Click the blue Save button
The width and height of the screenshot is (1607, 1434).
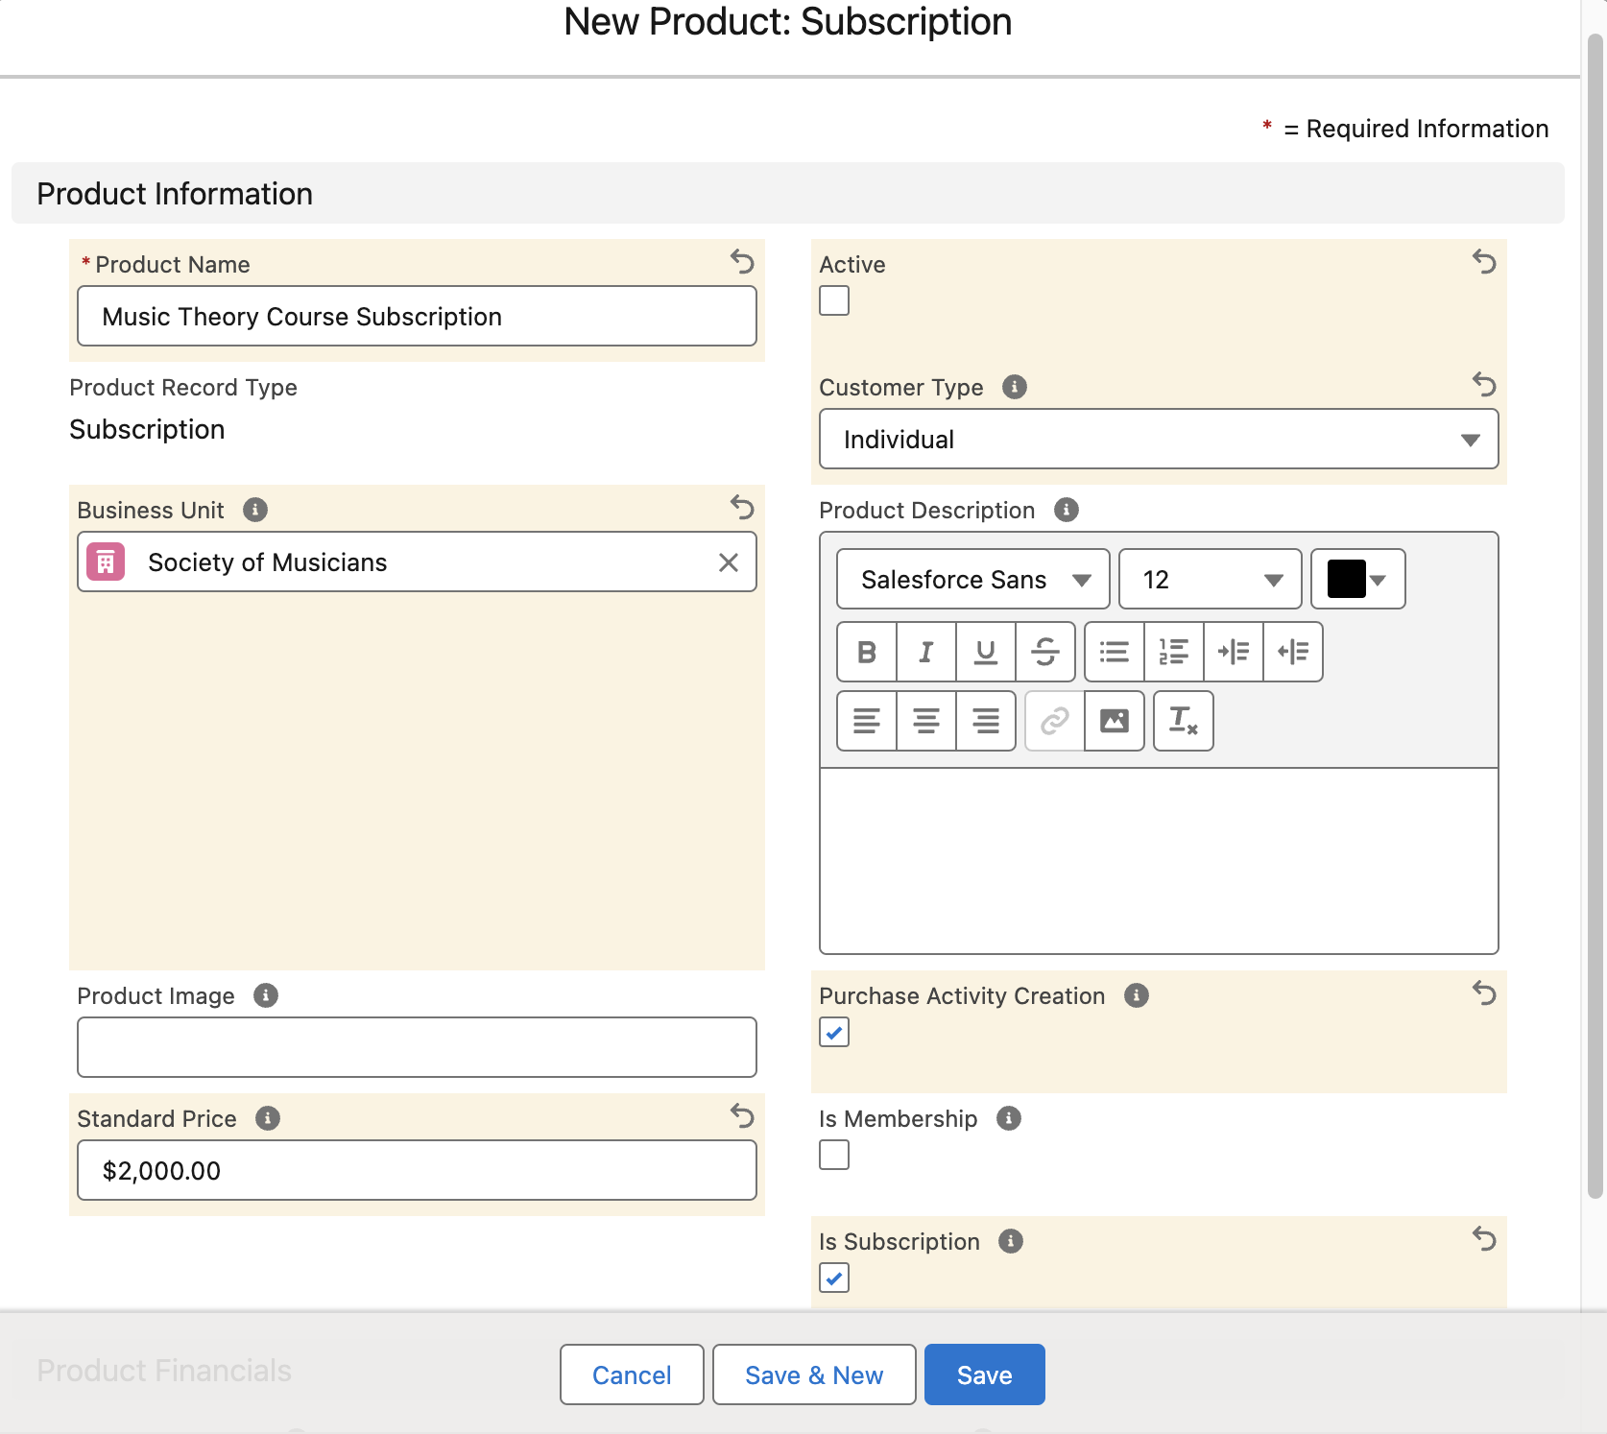pos(985,1374)
